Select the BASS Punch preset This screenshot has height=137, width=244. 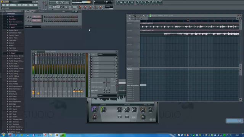(13, 94)
